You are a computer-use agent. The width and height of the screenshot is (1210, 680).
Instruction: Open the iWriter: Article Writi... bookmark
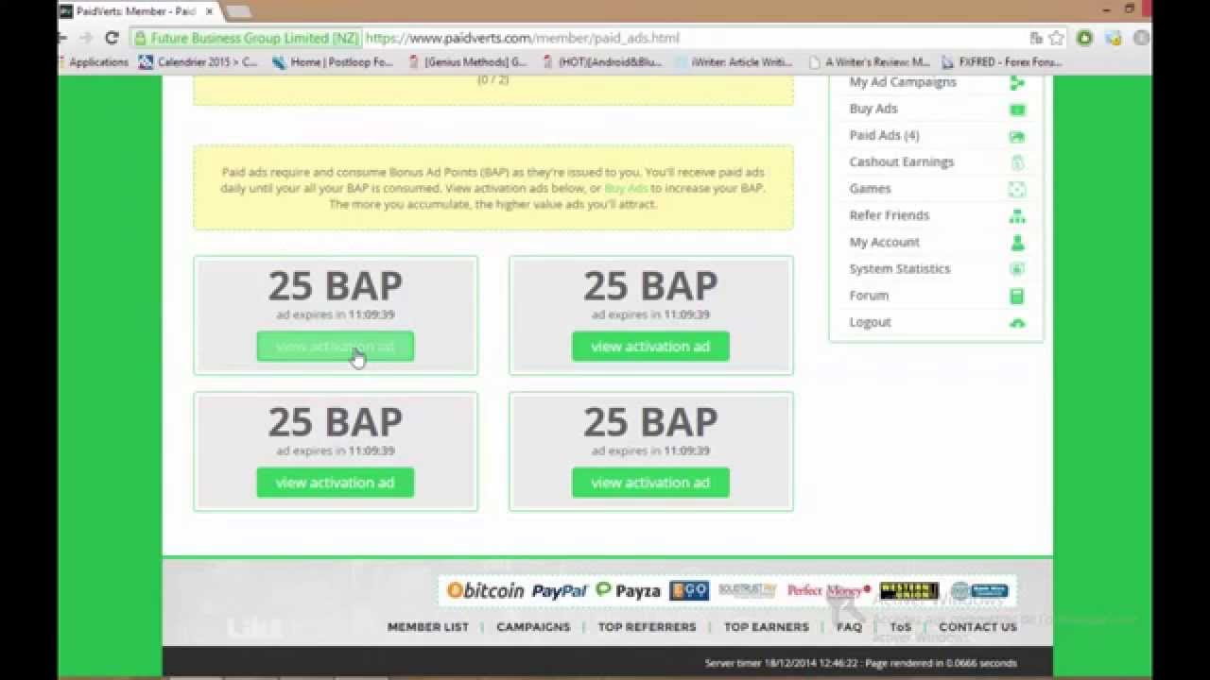[735, 62]
